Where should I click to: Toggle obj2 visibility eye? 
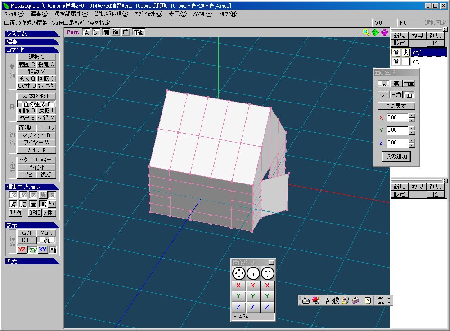tap(396, 61)
